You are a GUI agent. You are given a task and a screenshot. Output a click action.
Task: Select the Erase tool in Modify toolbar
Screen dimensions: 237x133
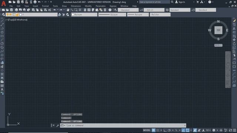[x=234, y=21]
